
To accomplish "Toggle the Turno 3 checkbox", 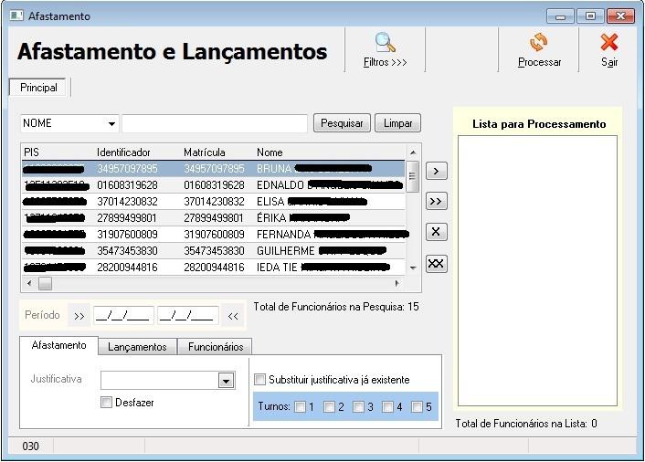I will [x=358, y=407].
